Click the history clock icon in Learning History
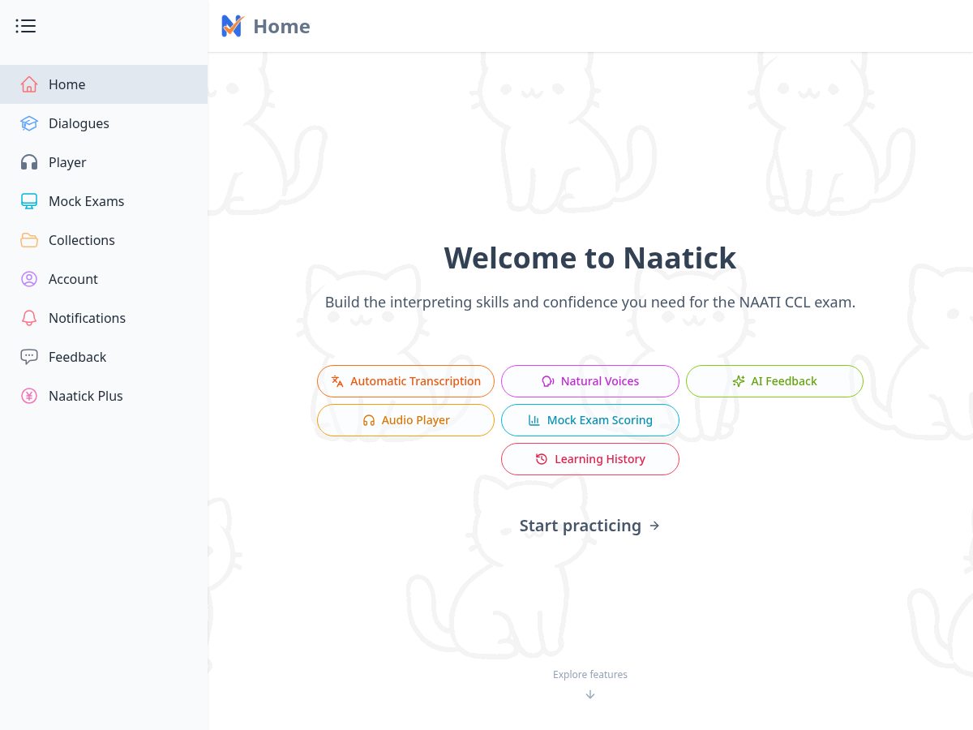Screen dimensions: 973x730 click(x=542, y=459)
